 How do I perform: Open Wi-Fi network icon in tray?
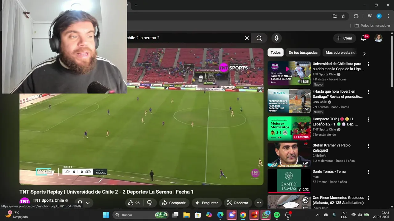[x=353, y=215]
